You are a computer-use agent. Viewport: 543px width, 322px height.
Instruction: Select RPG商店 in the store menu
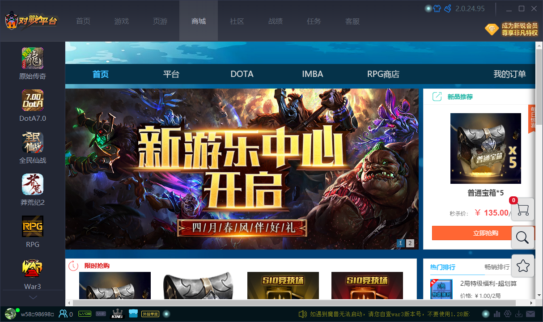point(383,74)
